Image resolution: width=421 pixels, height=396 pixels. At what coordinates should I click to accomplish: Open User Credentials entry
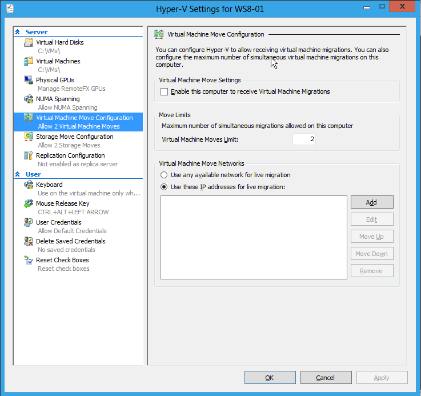click(x=78, y=226)
